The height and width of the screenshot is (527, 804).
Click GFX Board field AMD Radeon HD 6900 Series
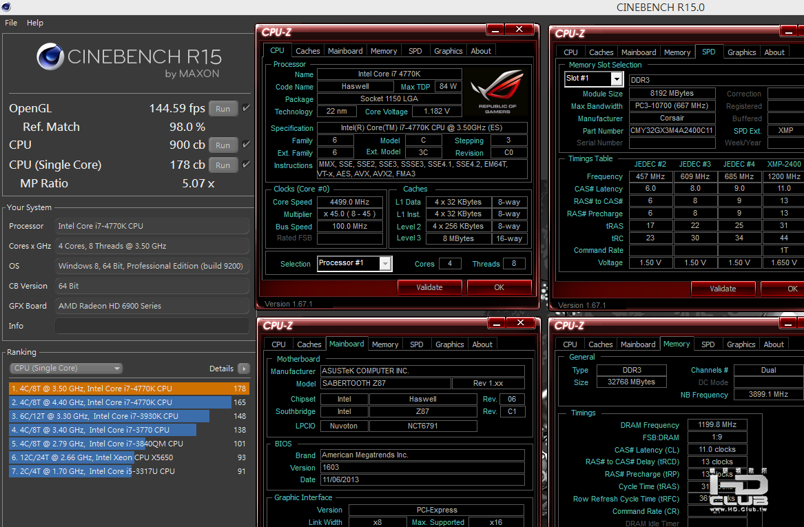[x=152, y=306]
